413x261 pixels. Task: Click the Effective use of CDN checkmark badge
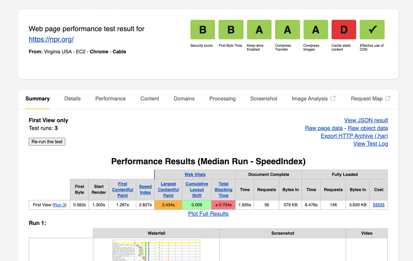372,30
